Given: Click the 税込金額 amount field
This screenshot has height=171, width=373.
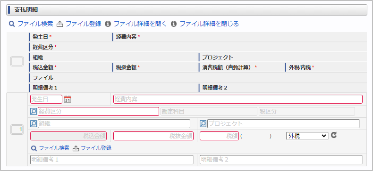Looking at the screenshot, I should (x=68, y=136).
